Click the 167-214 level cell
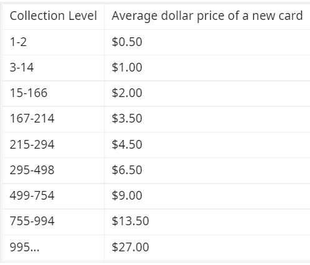The height and width of the screenshot is (265, 310). (x=54, y=119)
